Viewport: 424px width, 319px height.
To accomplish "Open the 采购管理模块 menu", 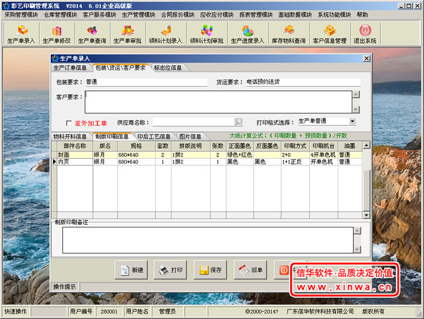I will [21, 15].
